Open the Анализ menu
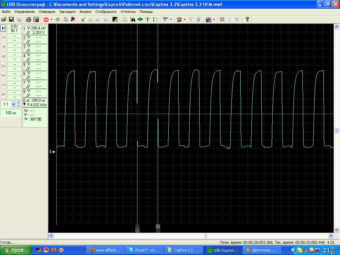 pyautogui.click(x=85, y=12)
